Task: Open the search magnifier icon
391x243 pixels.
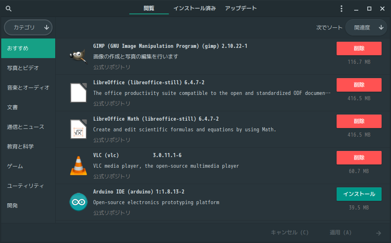Action: 9,9
